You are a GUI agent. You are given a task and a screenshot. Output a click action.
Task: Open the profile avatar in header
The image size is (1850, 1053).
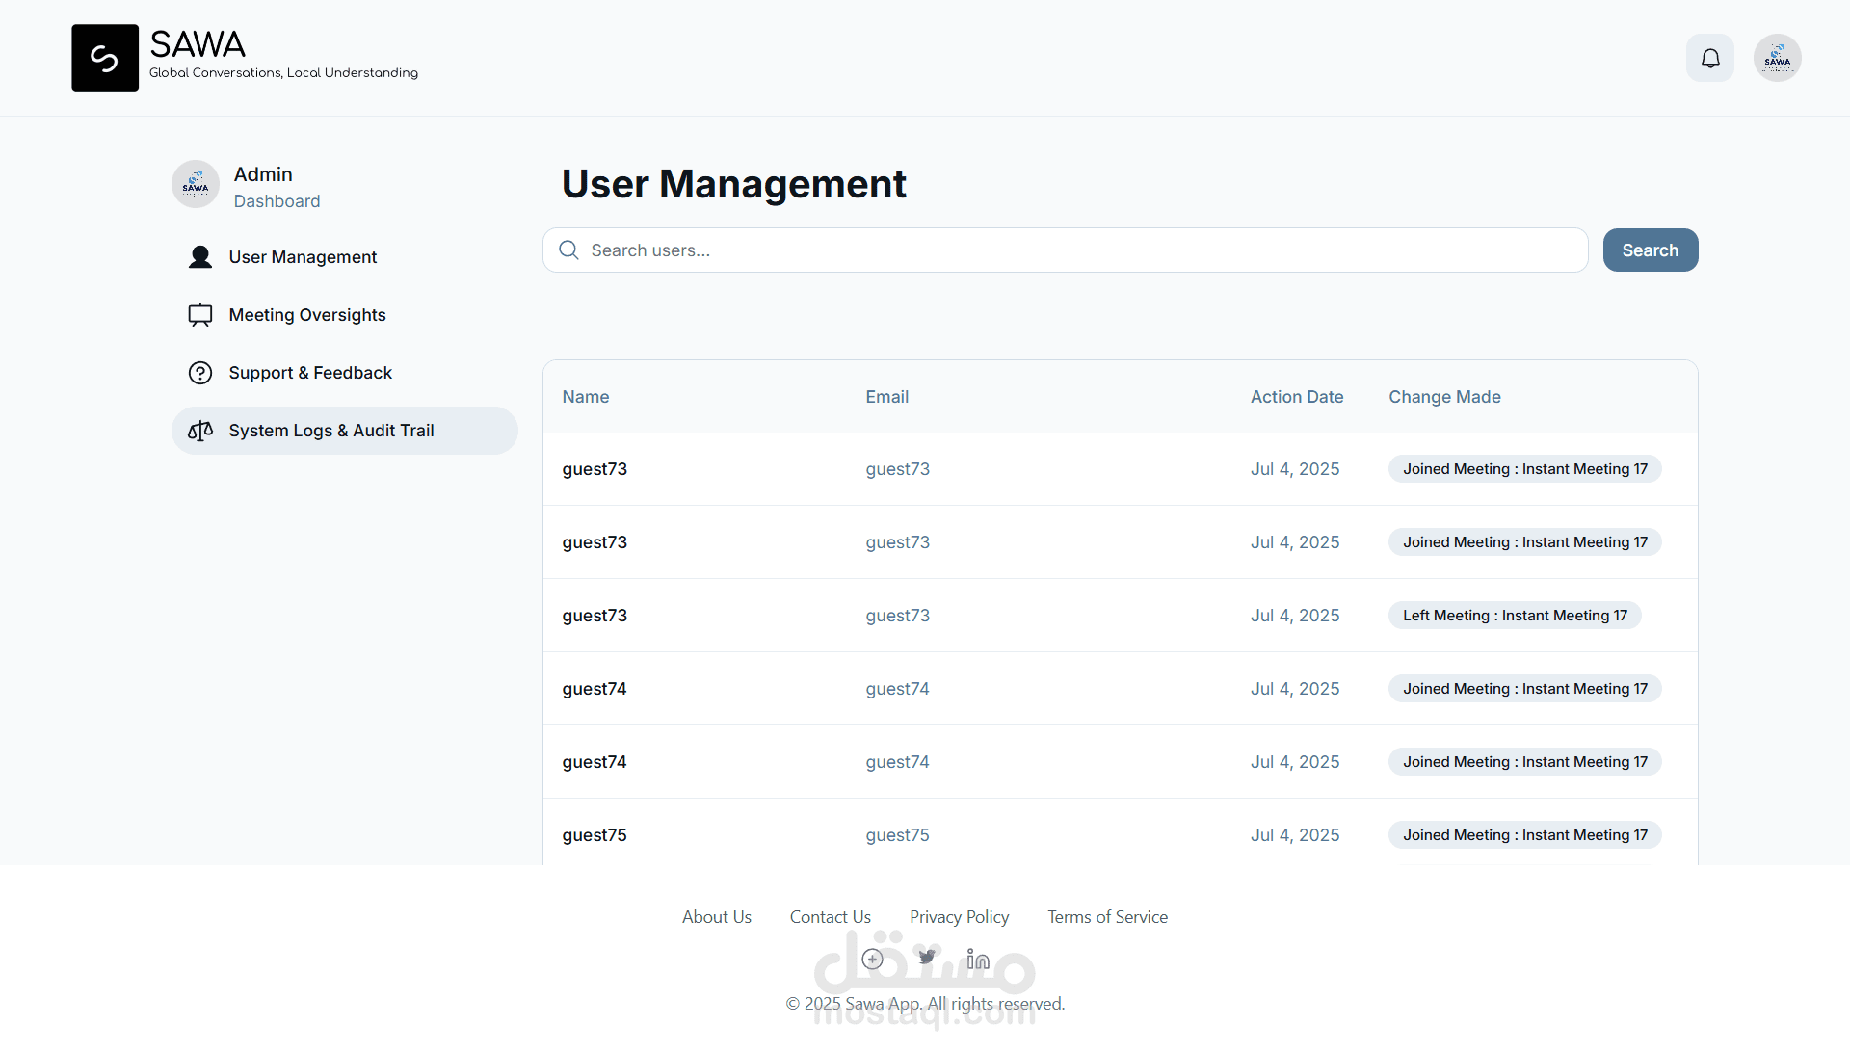pos(1777,59)
